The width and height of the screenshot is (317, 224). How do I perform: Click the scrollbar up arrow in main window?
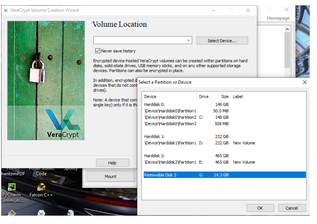pos(287,29)
